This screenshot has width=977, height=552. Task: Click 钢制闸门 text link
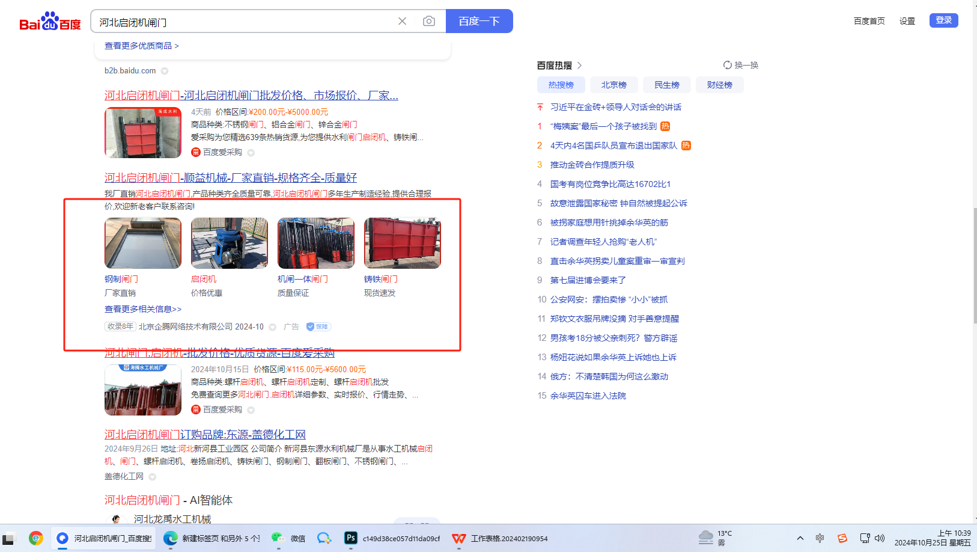pos(121,279)
